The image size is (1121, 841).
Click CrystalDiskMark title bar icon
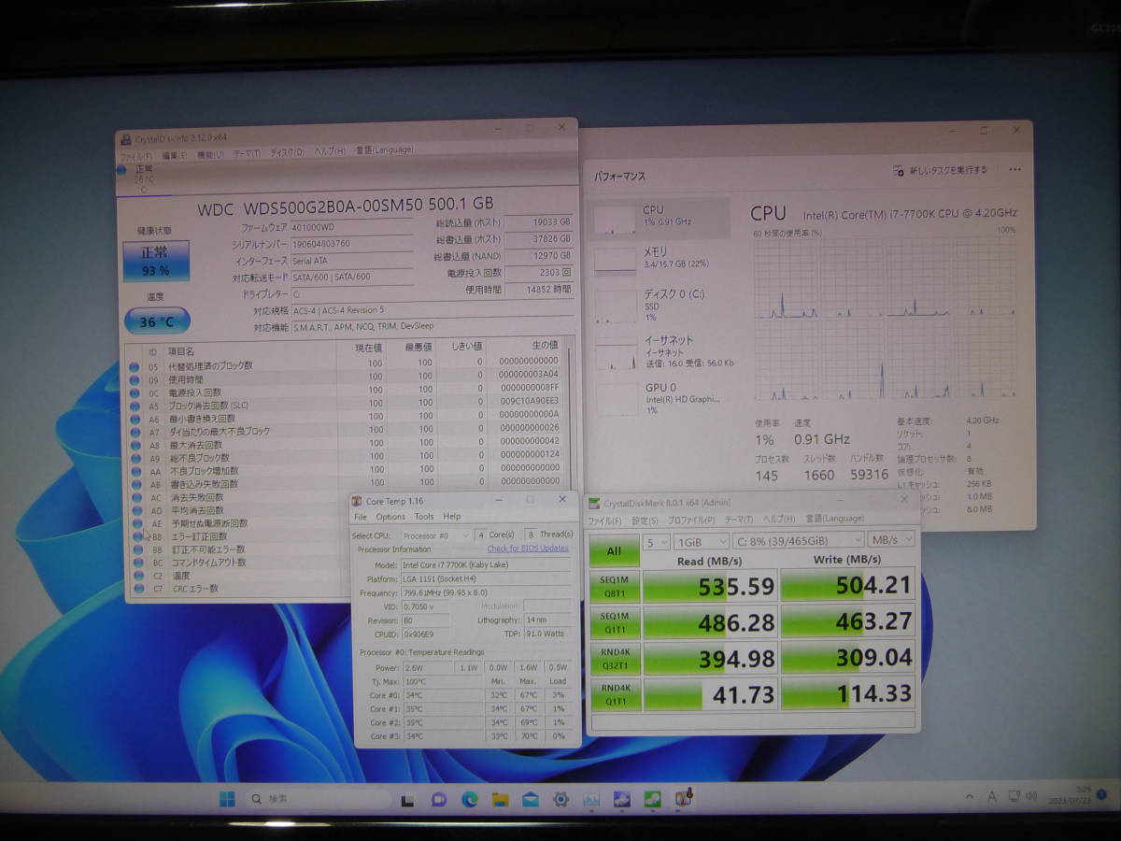pyautogui.click(x=595, y=503)
